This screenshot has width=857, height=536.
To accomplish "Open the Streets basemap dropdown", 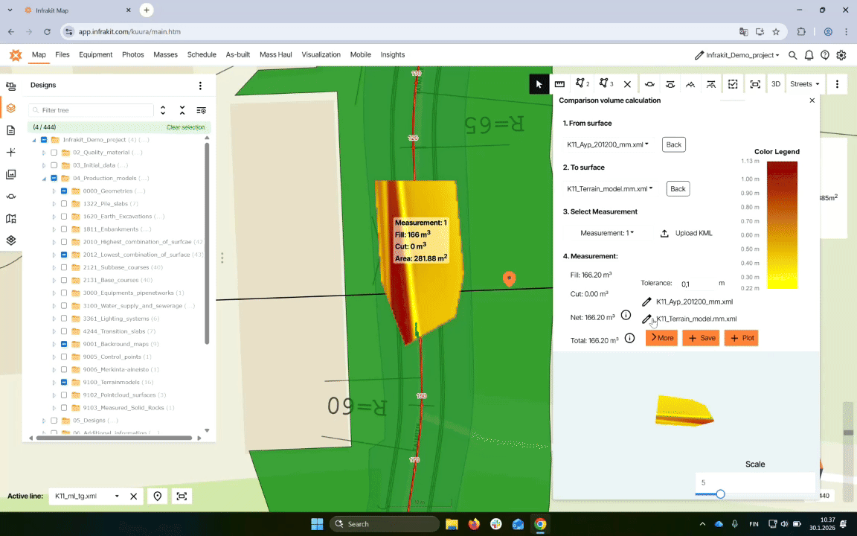I will point(804,84).
